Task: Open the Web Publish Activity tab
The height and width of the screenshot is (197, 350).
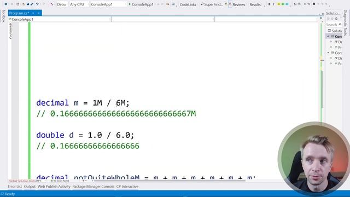Action: [54, 187]
